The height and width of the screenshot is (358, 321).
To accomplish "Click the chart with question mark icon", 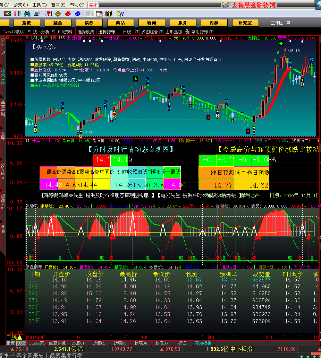I will pyautogui.click(x=48, y=14).
